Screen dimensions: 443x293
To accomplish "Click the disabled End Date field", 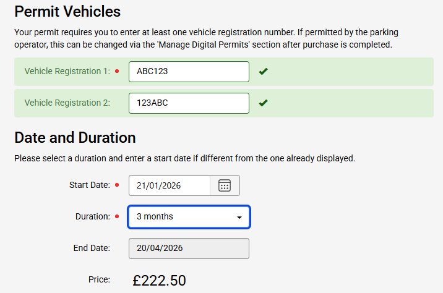I will [x=189, y=248].
